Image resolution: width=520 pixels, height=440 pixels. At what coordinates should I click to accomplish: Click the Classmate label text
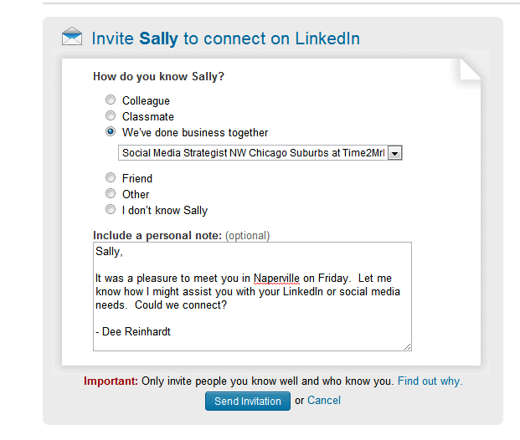(148, 116)
